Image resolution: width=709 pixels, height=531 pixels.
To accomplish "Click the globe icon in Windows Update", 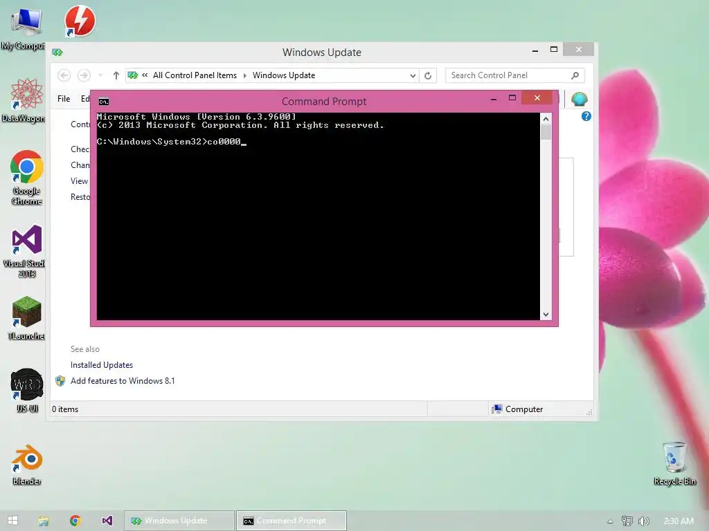I will pyautogui.click(x=580, y=99).
